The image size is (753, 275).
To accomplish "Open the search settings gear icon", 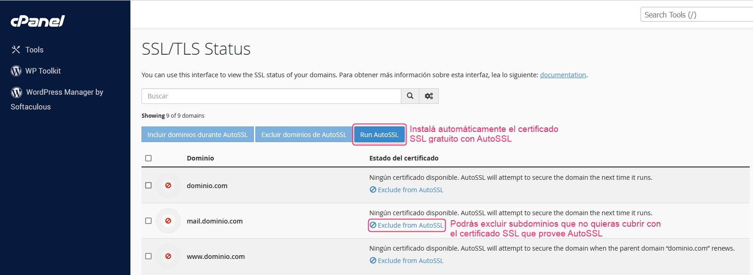I will pos(429,96).
